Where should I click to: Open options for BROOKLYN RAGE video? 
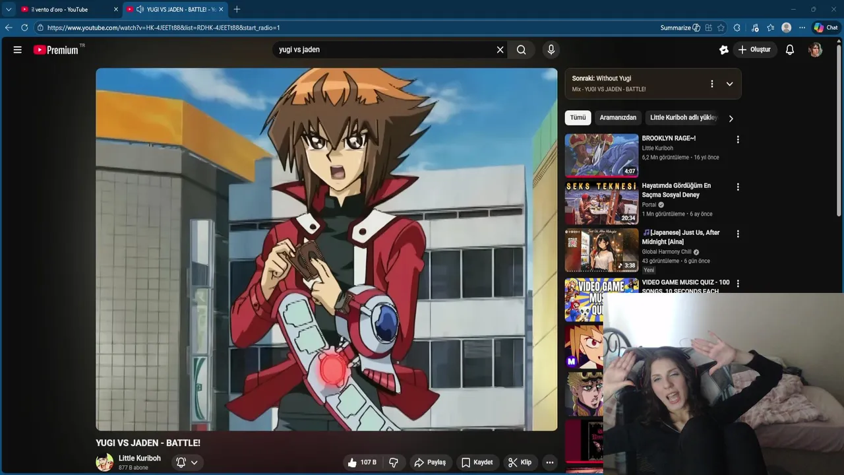click(x=738, y=139)
